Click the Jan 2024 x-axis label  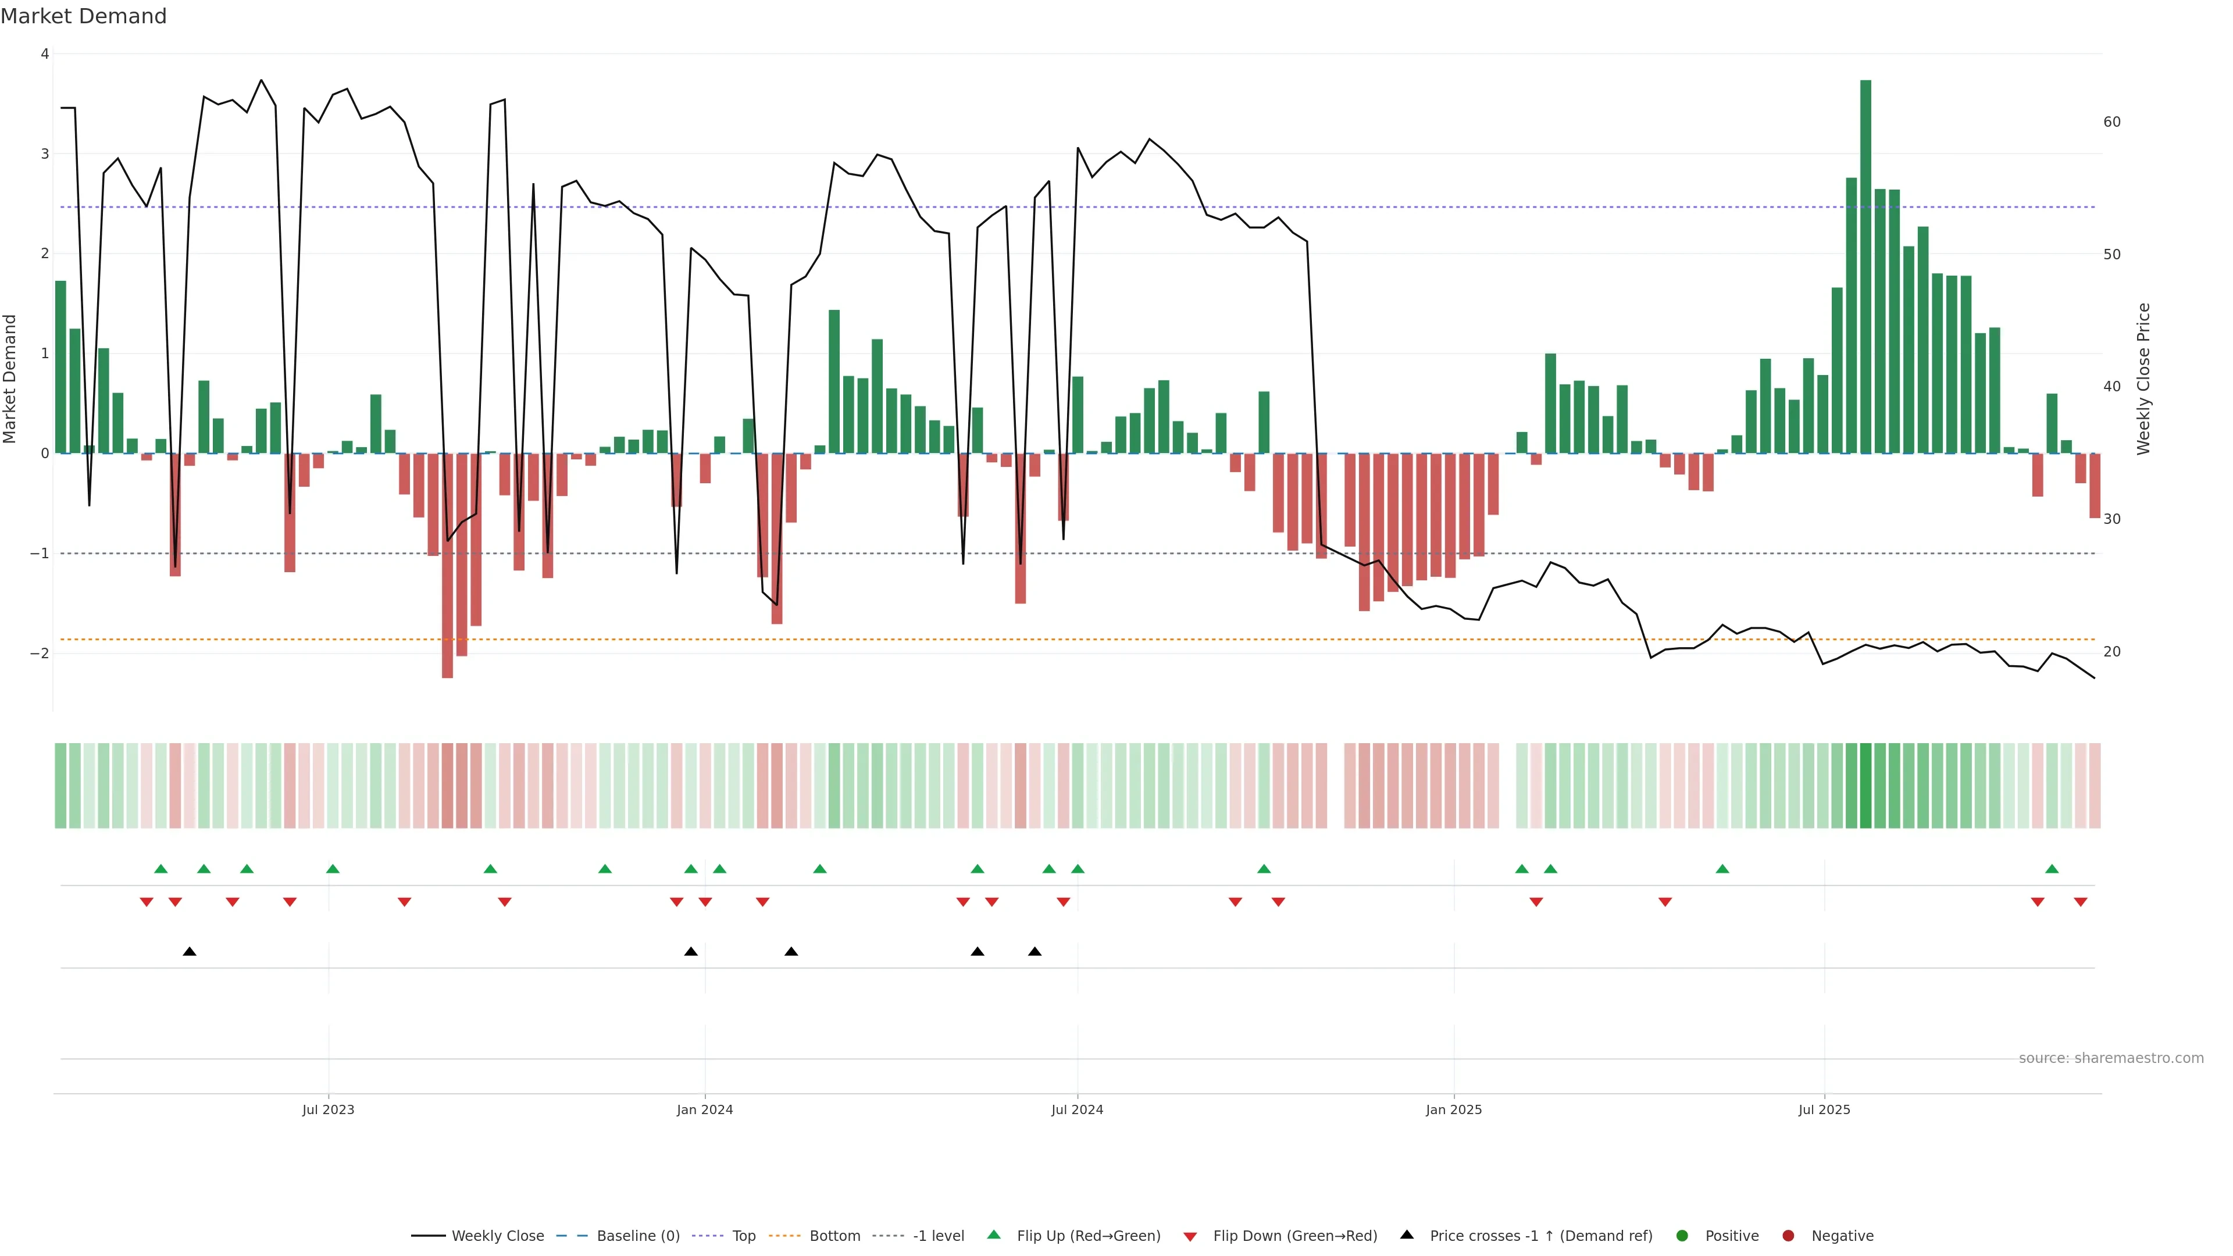click(705, 1109)
